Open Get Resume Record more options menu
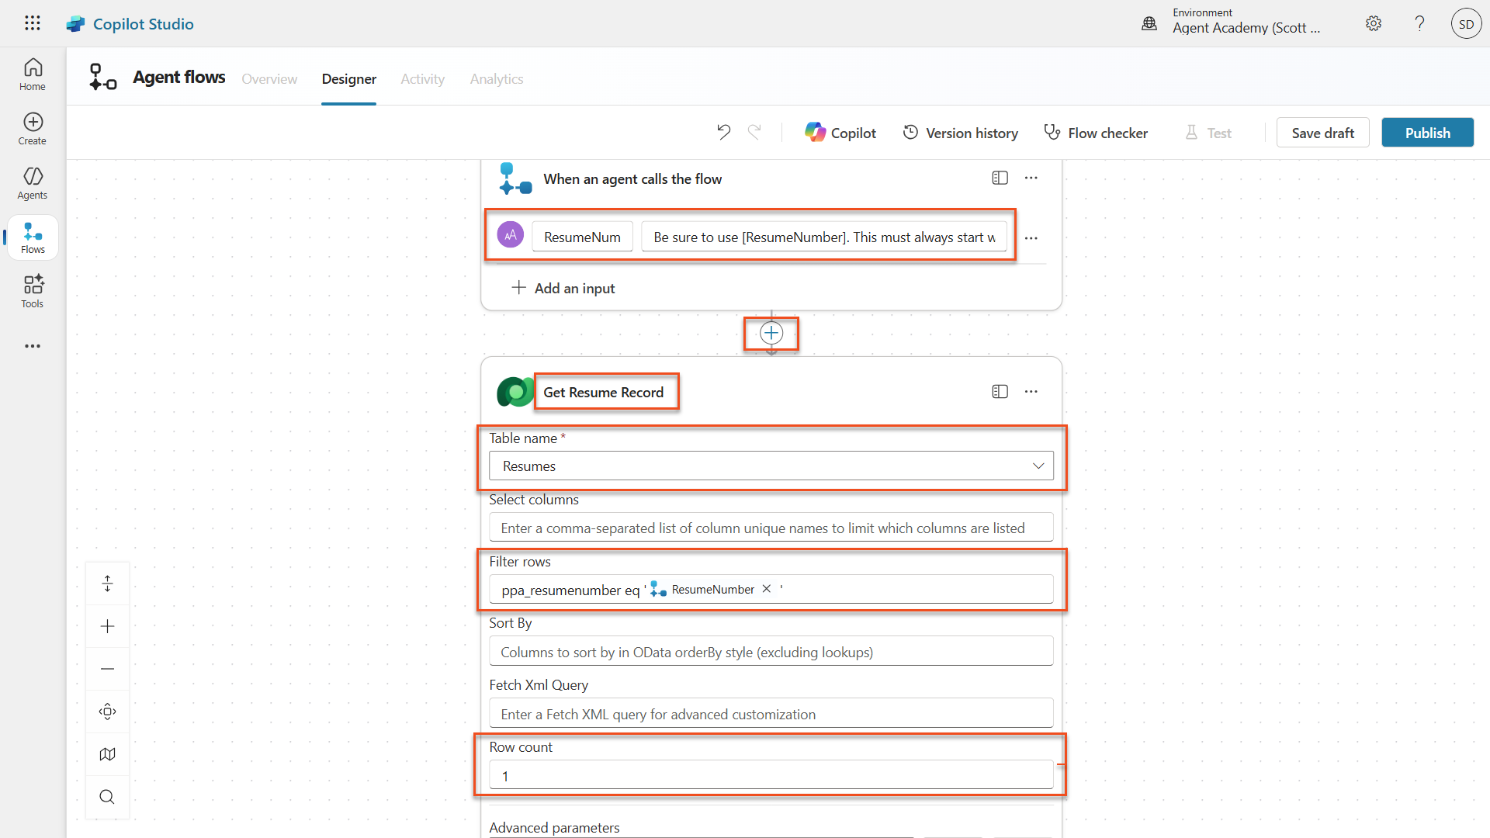 (1031, 392)
